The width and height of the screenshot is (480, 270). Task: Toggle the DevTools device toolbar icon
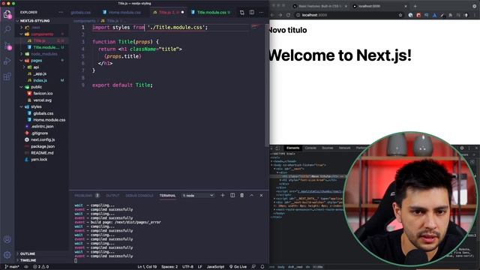[x=277, y=148]
